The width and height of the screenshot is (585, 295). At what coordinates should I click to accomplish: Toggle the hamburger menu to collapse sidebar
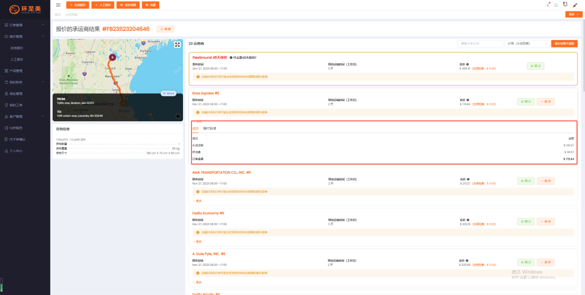click(58, 5)
